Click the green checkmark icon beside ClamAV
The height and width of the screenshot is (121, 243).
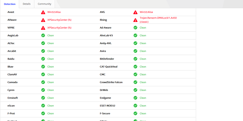click(x=43, y=74)
